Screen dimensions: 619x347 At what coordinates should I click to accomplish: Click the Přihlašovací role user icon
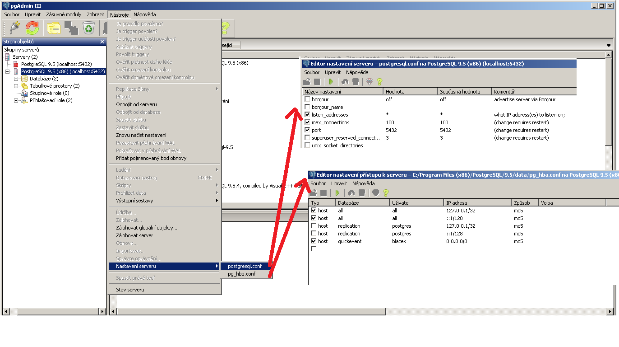tap(24, 100)
